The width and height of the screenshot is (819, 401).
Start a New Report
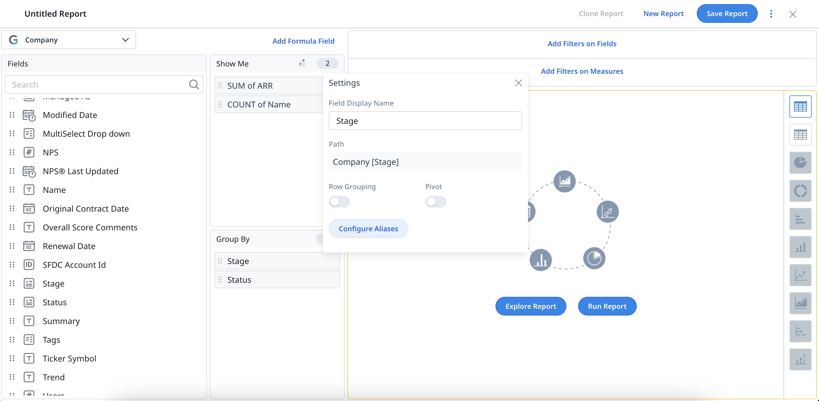663,14
